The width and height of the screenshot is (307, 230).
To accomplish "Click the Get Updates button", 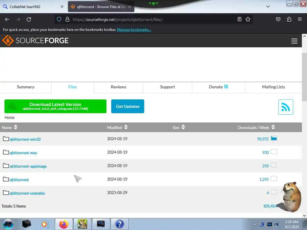I will [x=128, y=106].
